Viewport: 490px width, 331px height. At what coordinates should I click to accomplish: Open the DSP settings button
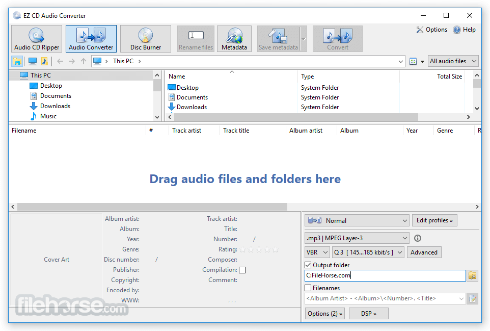(x=369, y=314)
